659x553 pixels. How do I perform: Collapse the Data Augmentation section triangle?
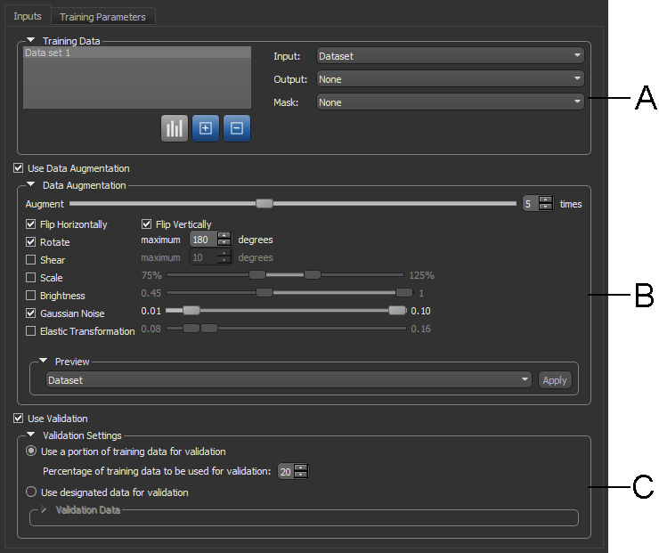click(32, 185)
